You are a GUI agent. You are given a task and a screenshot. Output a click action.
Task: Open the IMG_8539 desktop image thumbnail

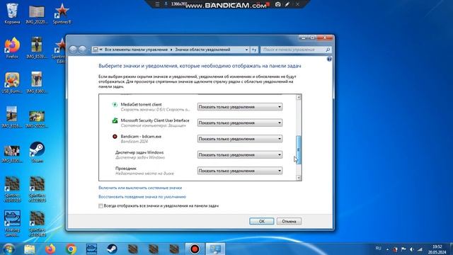pyautogui.click(x=36, y=48)
